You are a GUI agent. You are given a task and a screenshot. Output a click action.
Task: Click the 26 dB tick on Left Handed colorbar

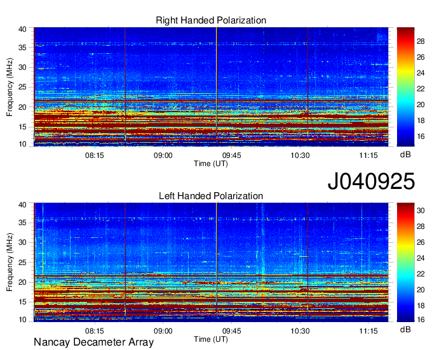click(421, 242)
